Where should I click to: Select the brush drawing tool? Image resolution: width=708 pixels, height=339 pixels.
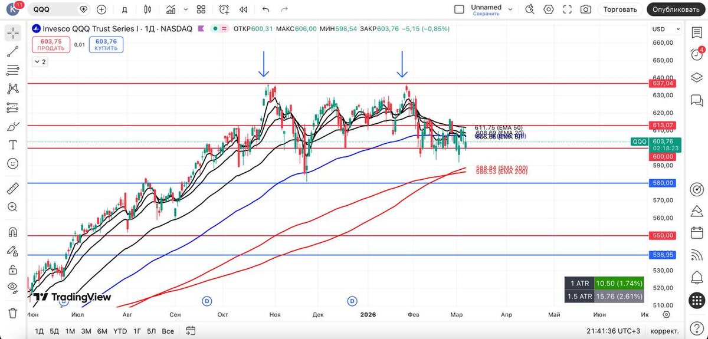click(x=12, y=127)
